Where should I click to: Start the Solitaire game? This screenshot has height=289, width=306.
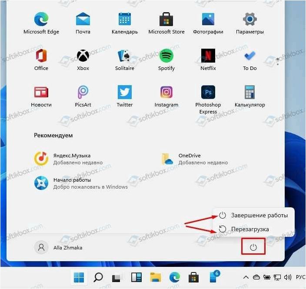tap(124, 60)
